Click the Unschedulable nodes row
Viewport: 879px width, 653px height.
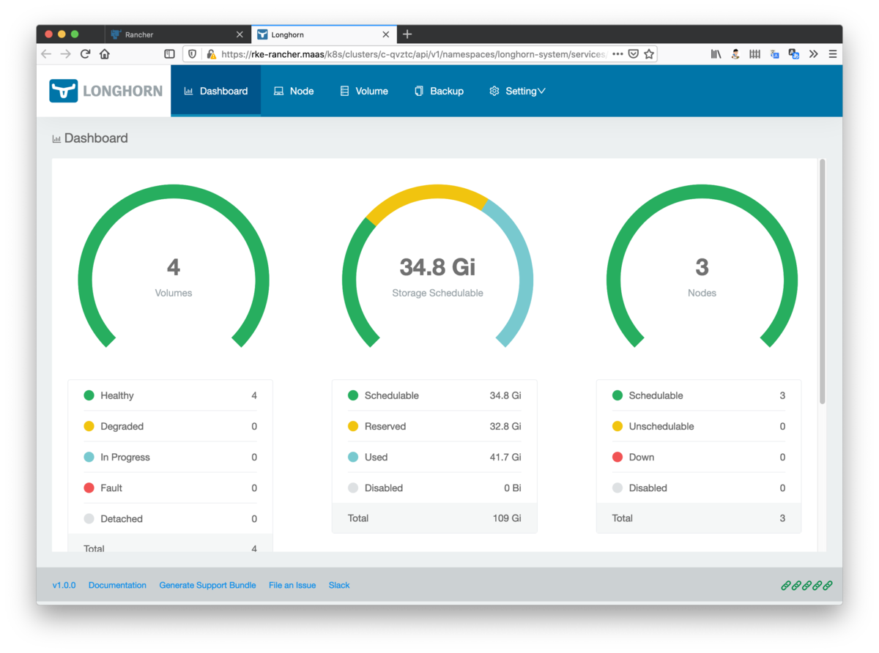(x=699, y=426)
